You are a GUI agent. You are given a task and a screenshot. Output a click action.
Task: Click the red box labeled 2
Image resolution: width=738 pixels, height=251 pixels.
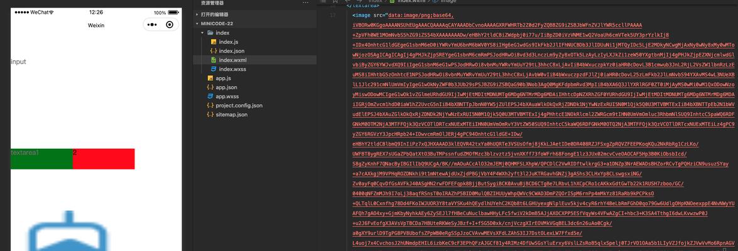point(104,159)
